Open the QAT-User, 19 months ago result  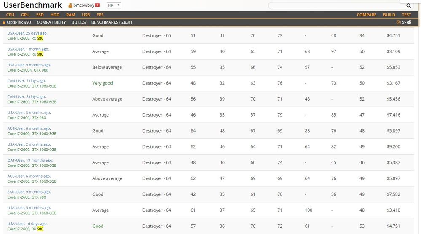(30, 160)
